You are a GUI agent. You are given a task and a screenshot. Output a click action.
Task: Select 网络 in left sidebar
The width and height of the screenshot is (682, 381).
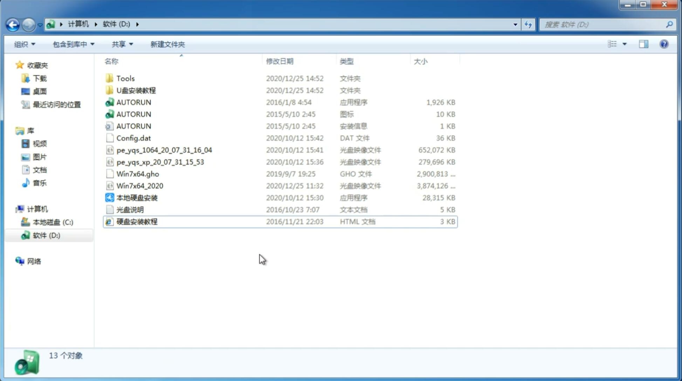pos(34,261)
